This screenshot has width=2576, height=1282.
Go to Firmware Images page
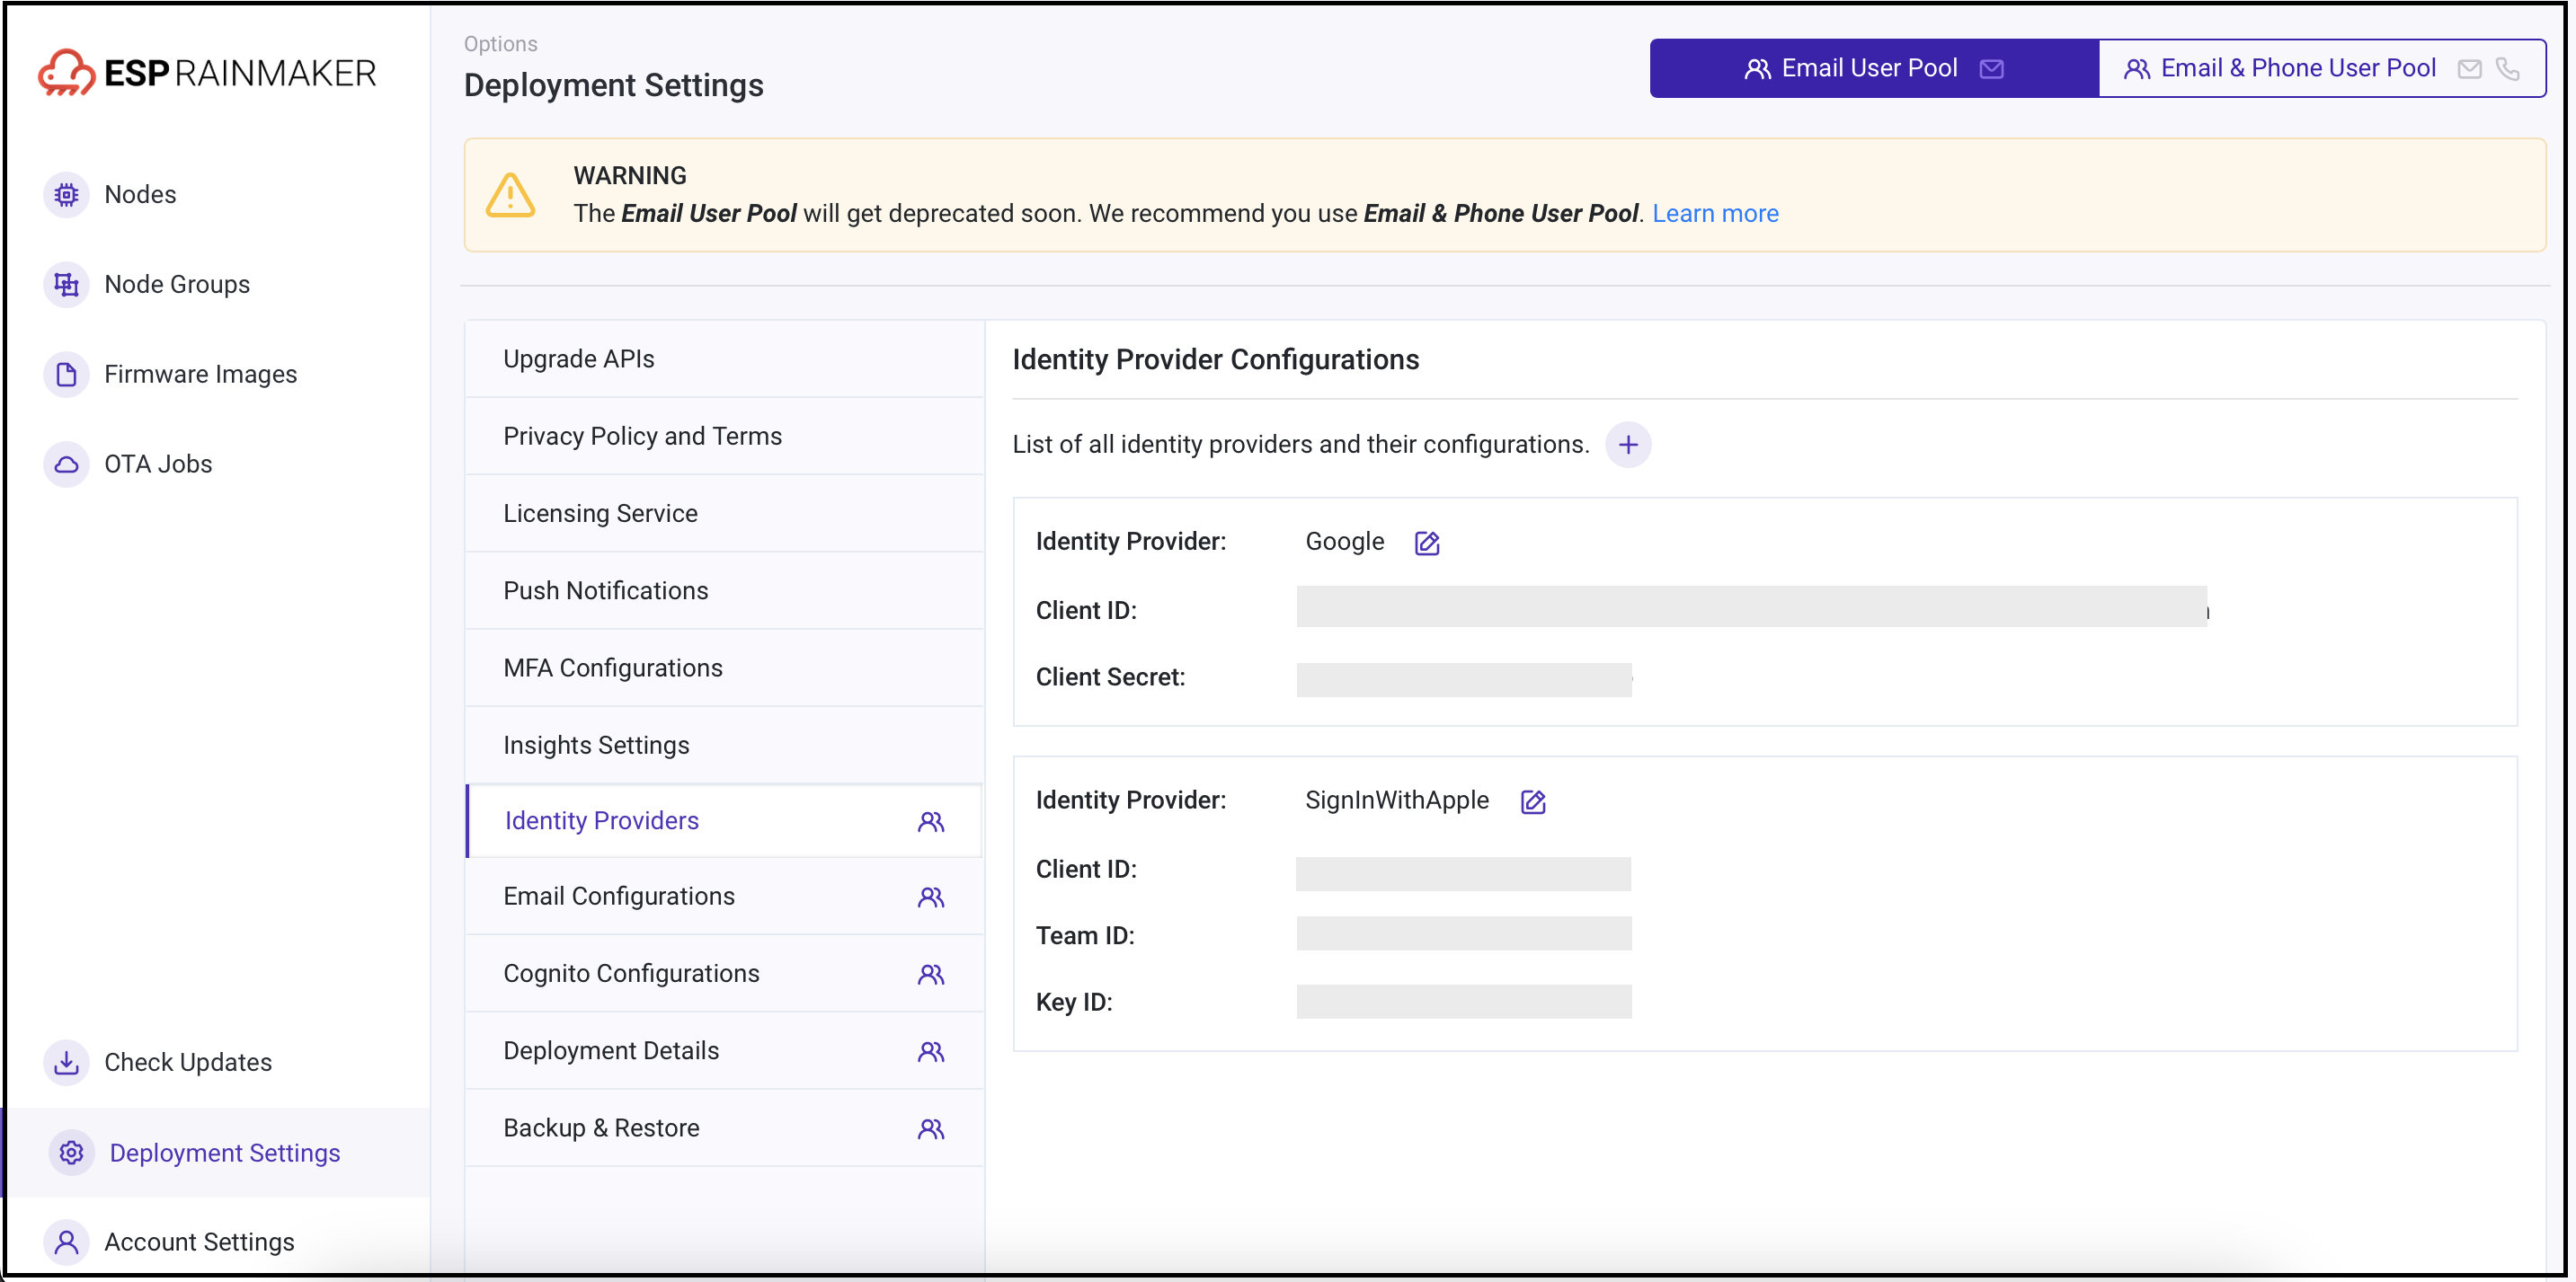201,374
